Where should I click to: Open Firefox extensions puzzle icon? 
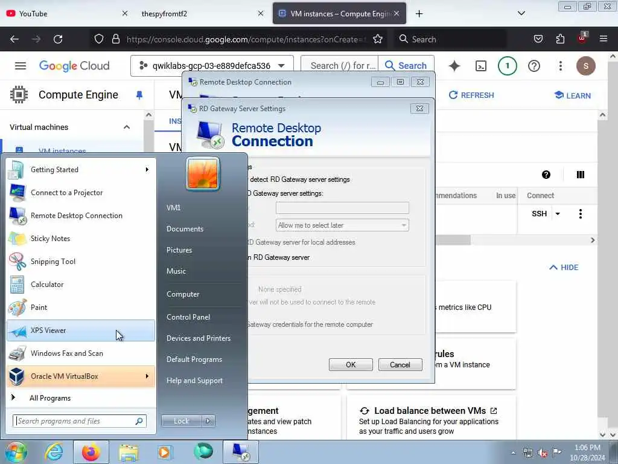click(x=560, y=39)
